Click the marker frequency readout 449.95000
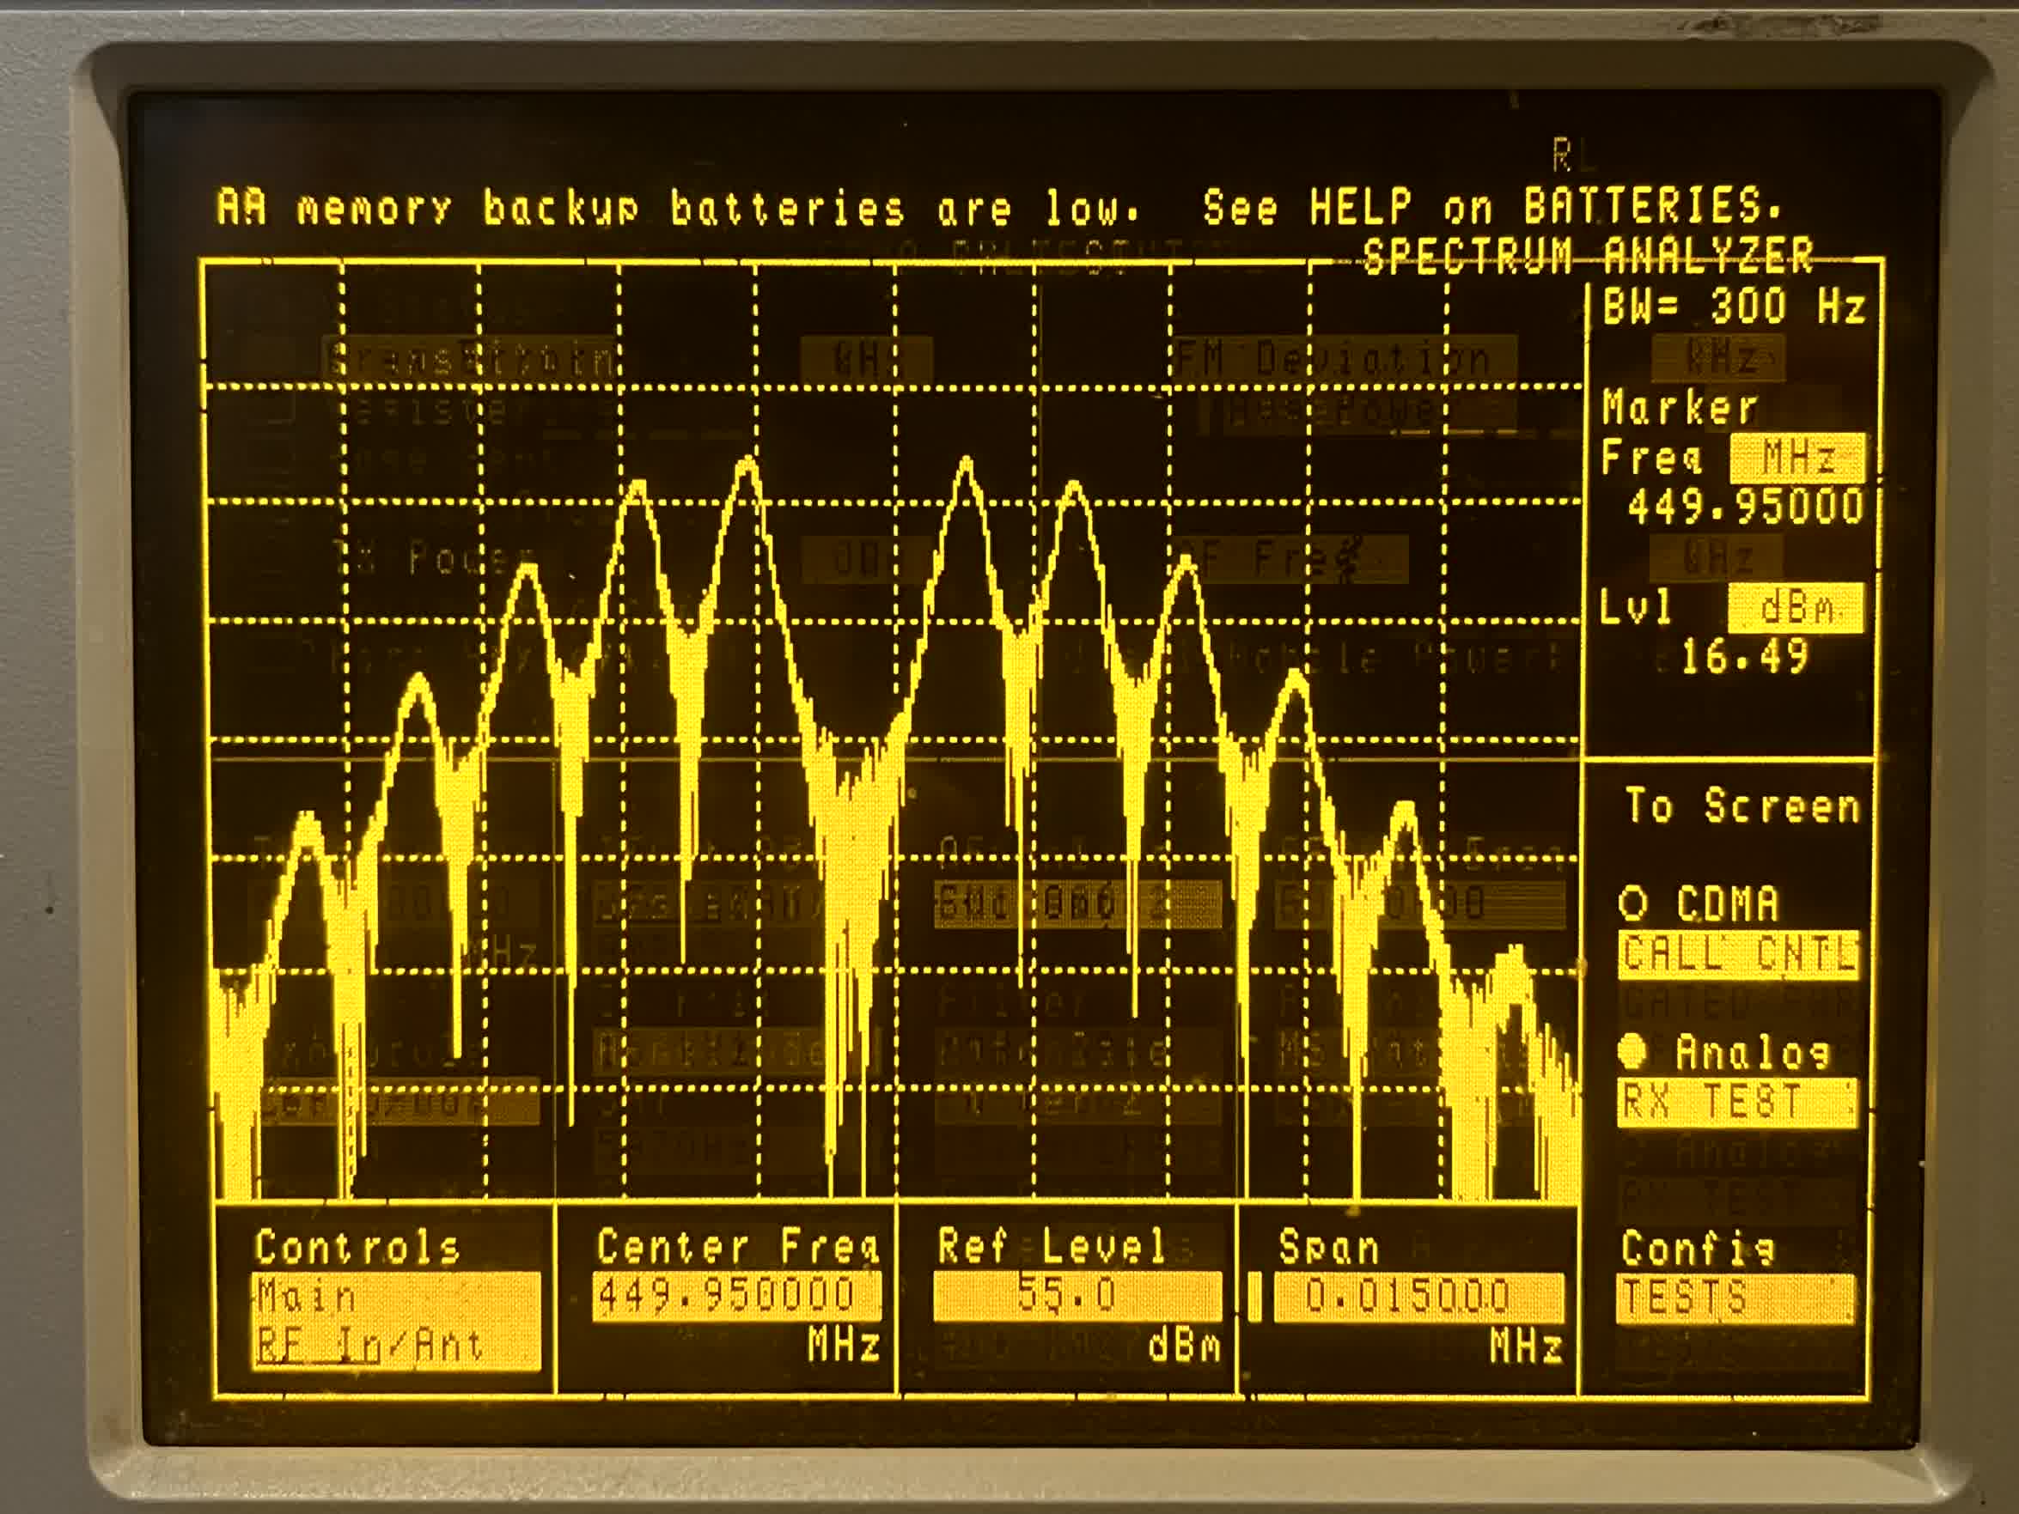The width and height of the screenshot is (2019, 1514). click(x=1744, y=507)
